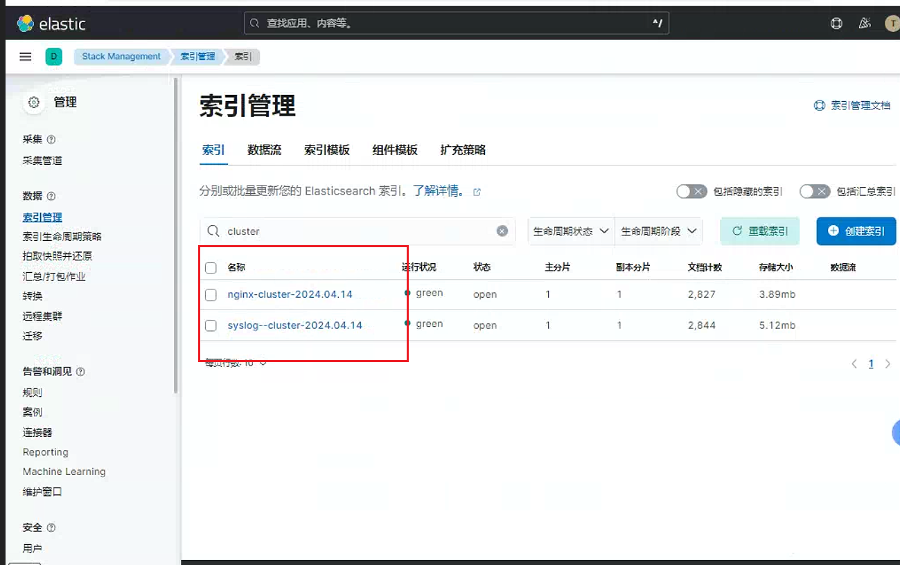Open the hamburger navigation menu

26,57
